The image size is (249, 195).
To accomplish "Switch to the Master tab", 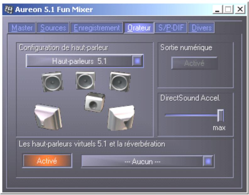I will [x=22, y=28].
